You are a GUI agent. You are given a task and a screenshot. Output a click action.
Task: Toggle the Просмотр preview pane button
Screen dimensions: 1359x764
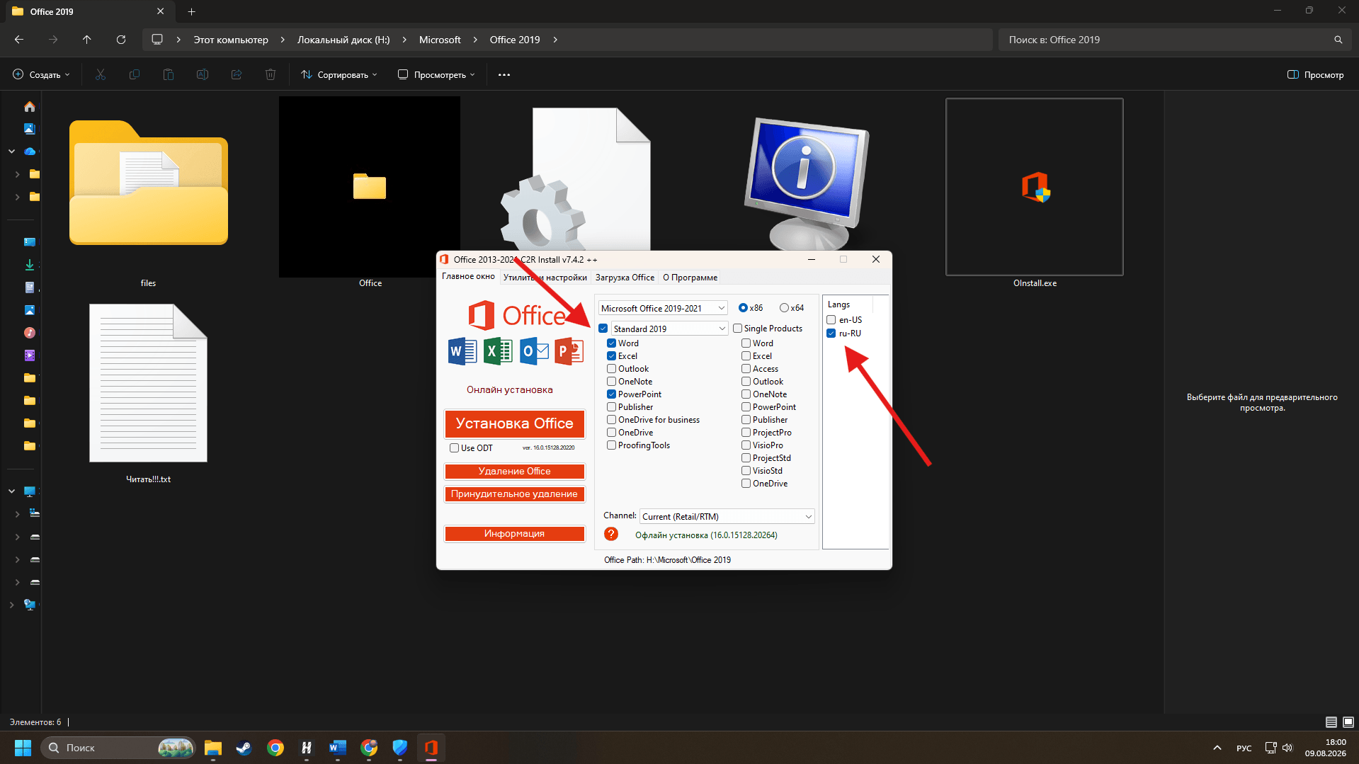(1315, 74)
